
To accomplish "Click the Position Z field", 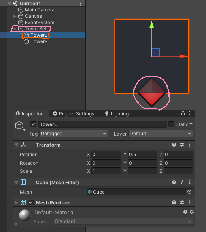I will click(x=178, y=155).
